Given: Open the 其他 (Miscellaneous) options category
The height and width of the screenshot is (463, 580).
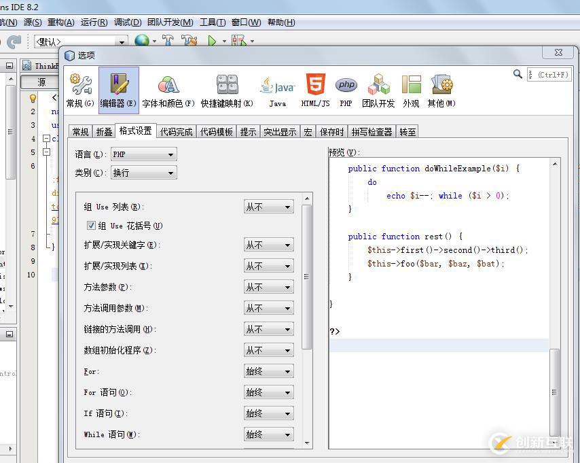Looking at the screenshot, I should point(441,90).
